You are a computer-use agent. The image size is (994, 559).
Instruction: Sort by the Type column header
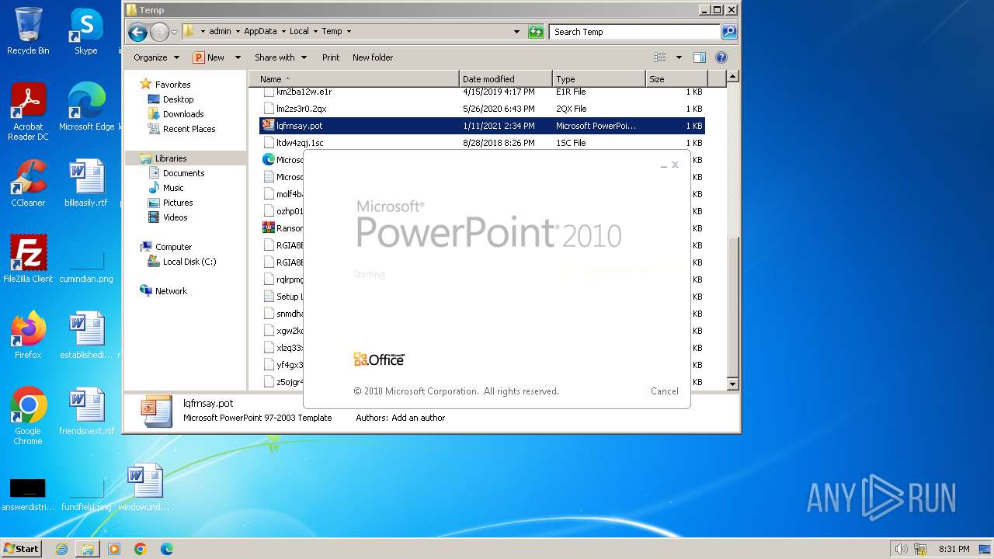pyautogui.click(x=599, y=79)
